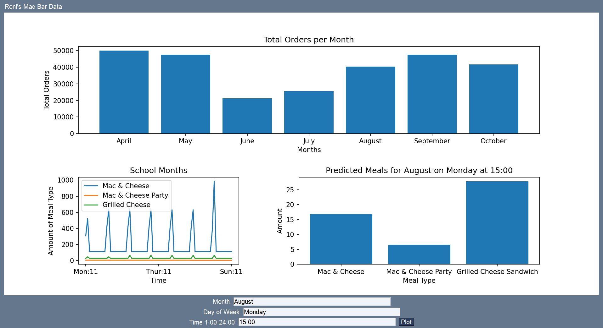Click the orange Mac & Cheese Party legend line
Screen dimensions: 603x328
[x=91, y=195]
